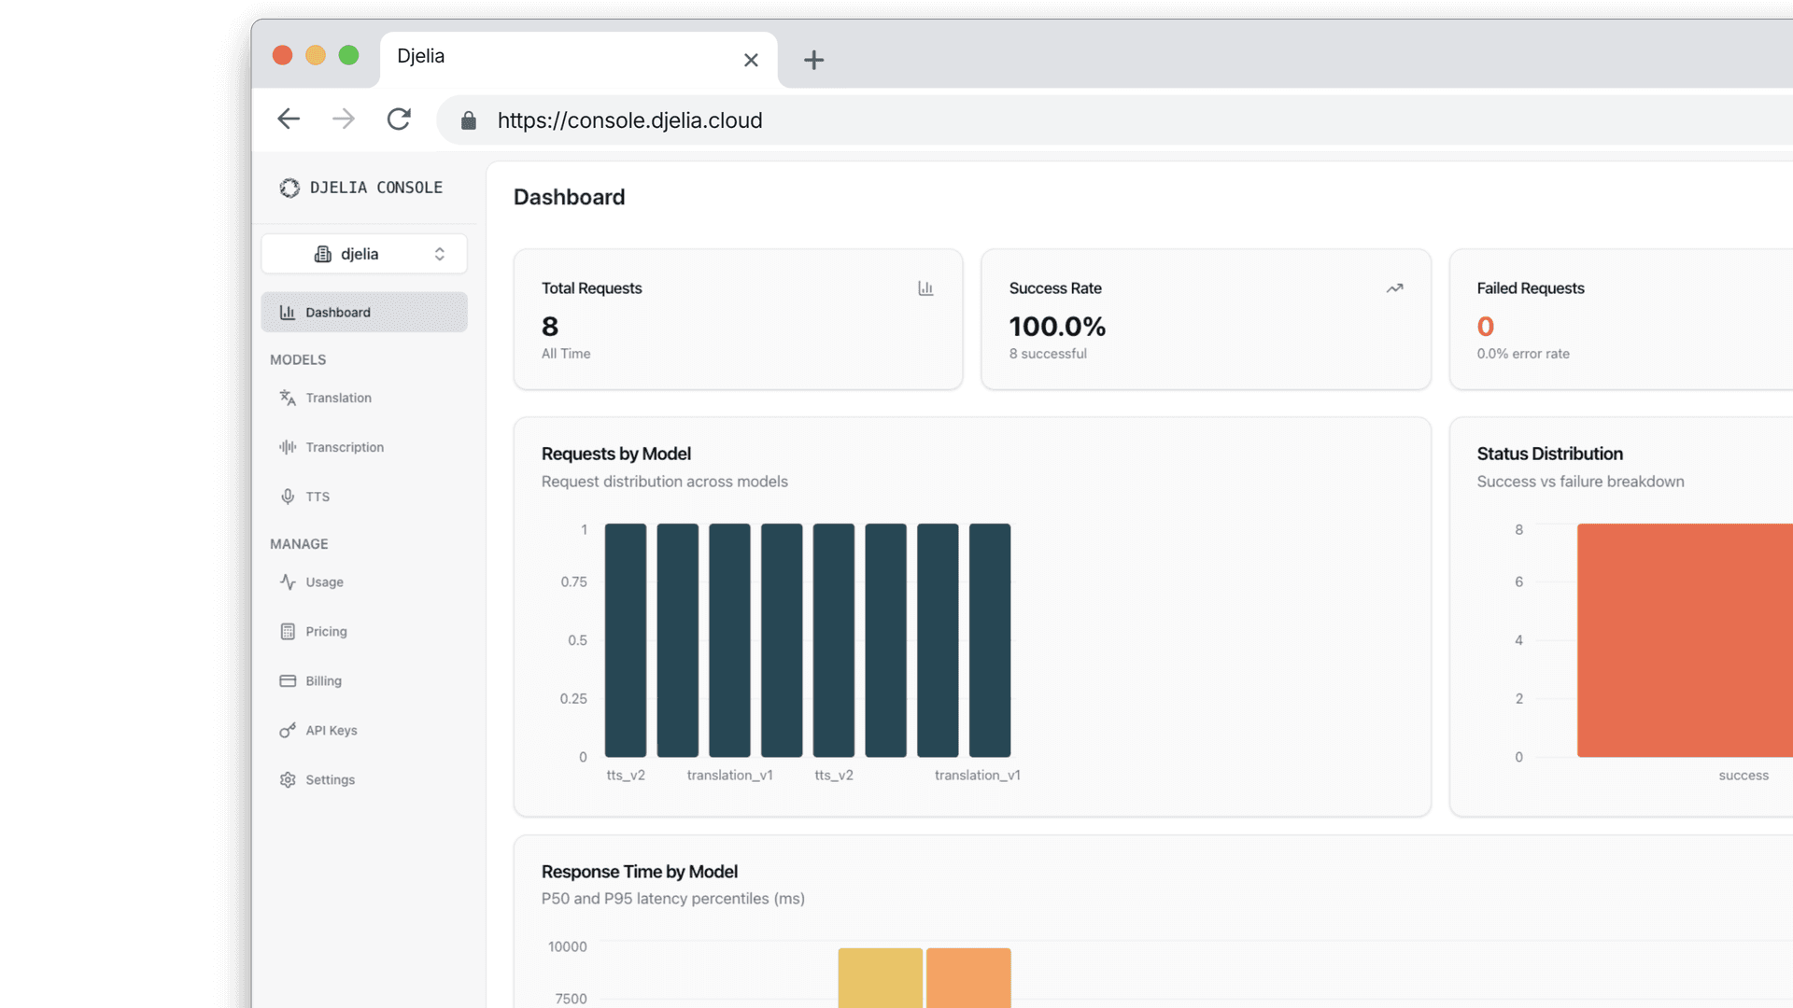1793x1008 pixels.
Task: Click the Usage activity pulse icon
Action: (288, 581)
